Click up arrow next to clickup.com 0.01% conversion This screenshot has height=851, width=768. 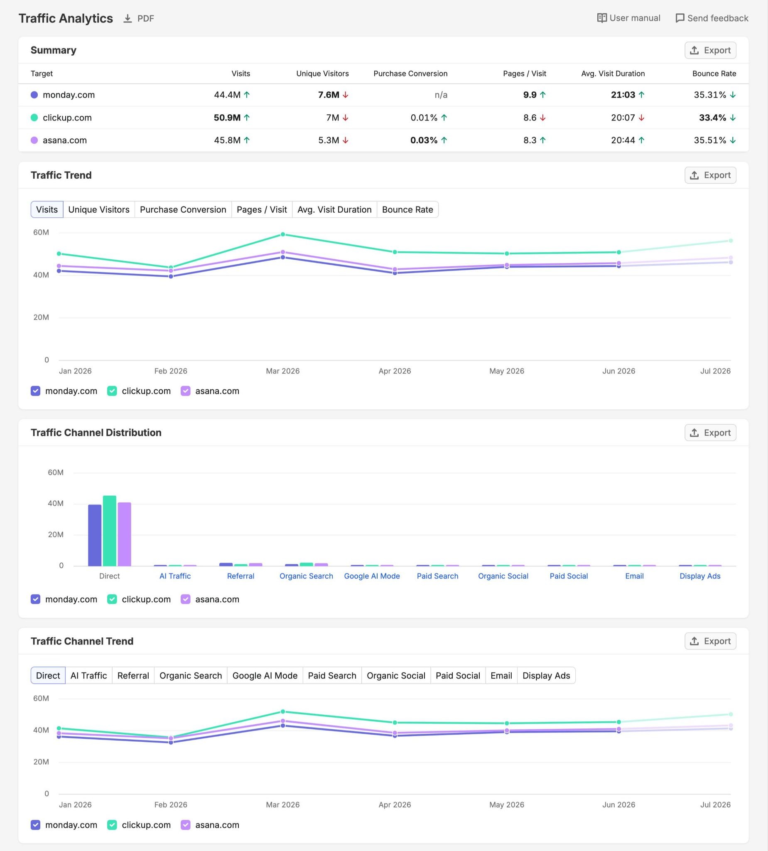tap(444, 117)
